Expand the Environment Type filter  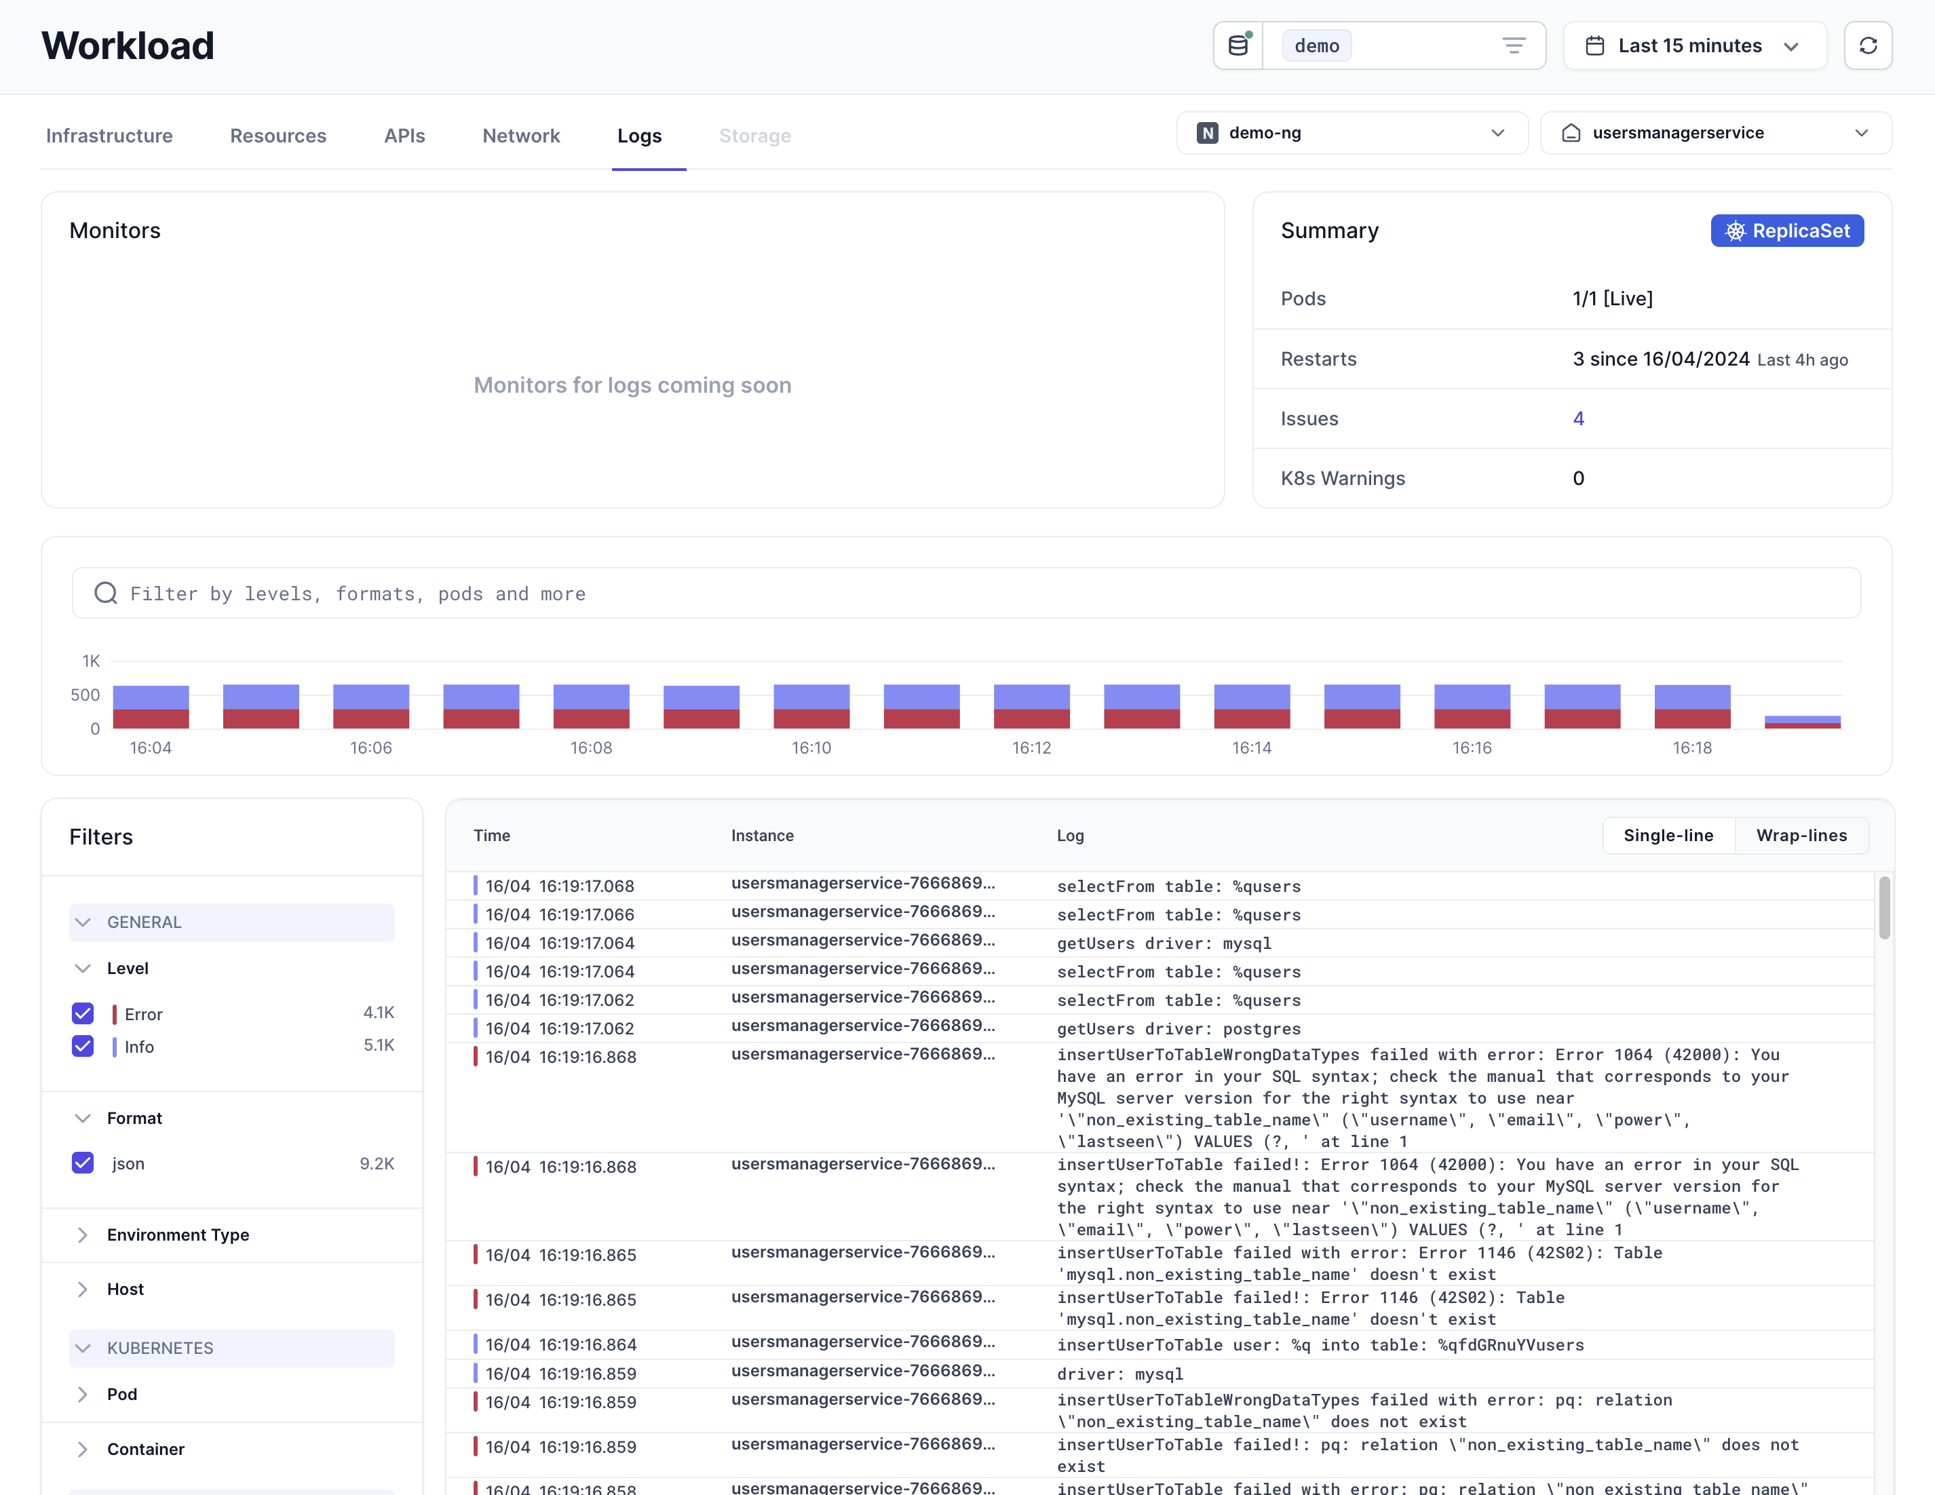177,1235
